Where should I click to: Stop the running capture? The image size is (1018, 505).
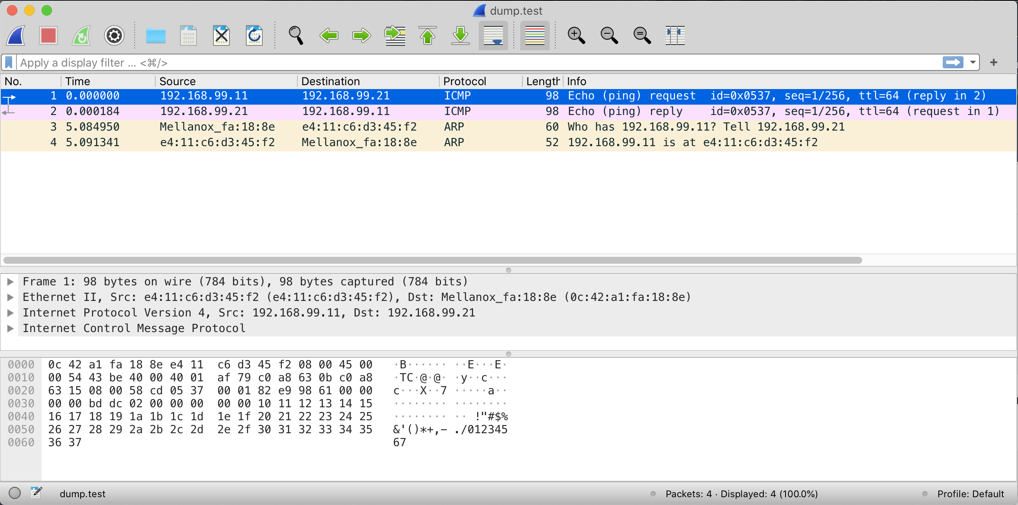click(48, 35)
